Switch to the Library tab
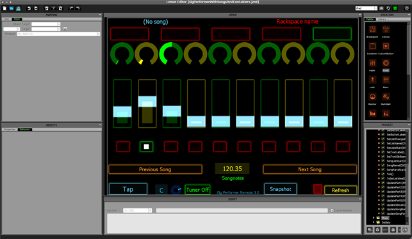This screenshot has width=412, height=239. (382, 19)
